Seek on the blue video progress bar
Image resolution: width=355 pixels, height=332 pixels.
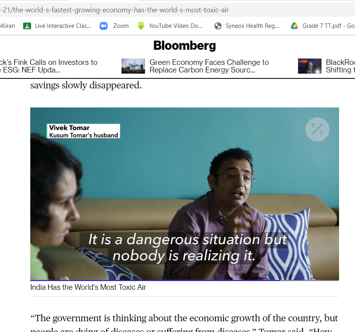(x=155, y=280)
